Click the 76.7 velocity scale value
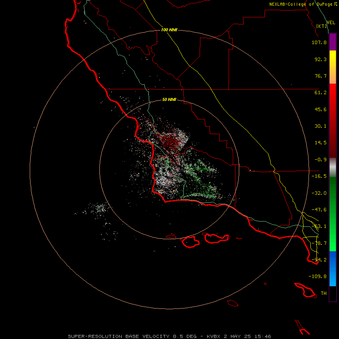 coord(321,76)
